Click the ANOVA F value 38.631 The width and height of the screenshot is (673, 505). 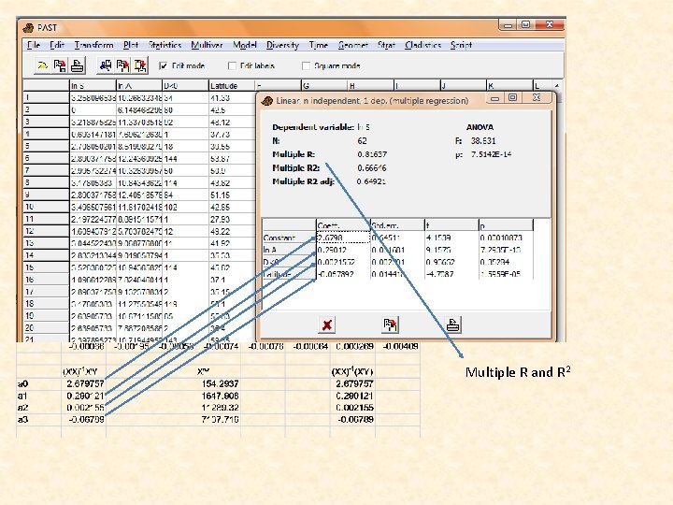pos(483,141)
